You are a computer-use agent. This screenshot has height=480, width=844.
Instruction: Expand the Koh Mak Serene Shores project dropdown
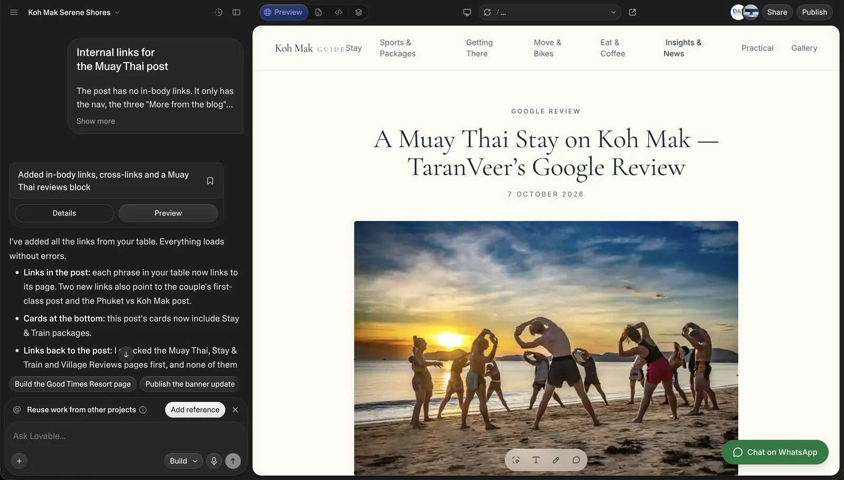74,12
